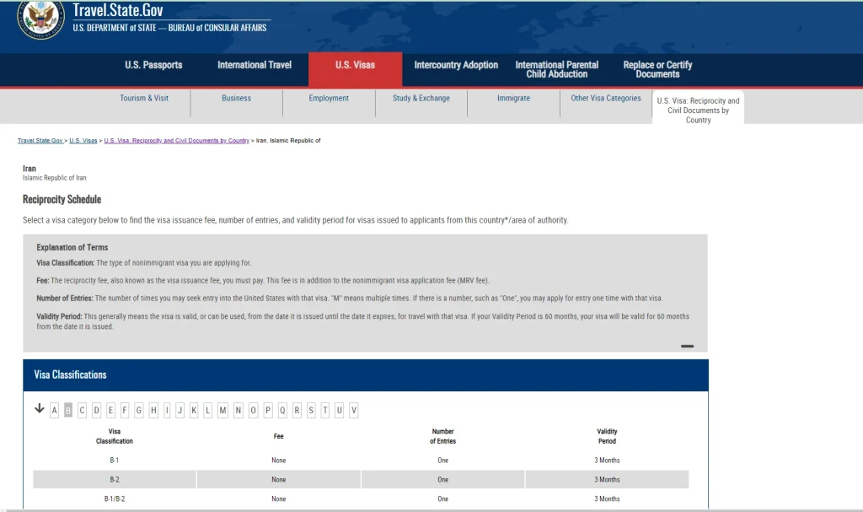Click the Travel.State.Gov site title
This screenshot has width=863, height=512.
point(118,10)
